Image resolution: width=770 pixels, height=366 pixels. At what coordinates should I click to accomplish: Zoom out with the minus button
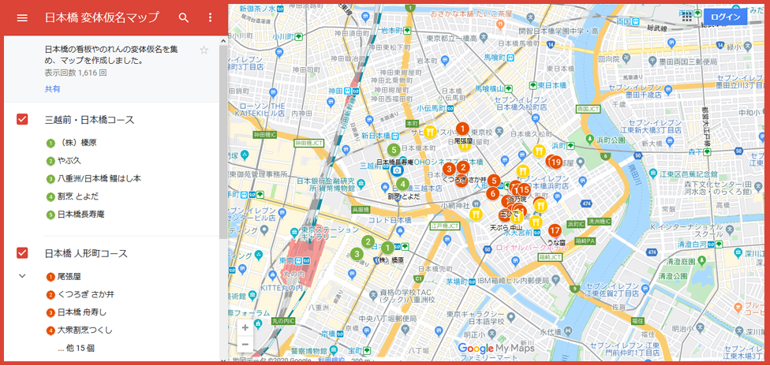click(x=245, y=344)
